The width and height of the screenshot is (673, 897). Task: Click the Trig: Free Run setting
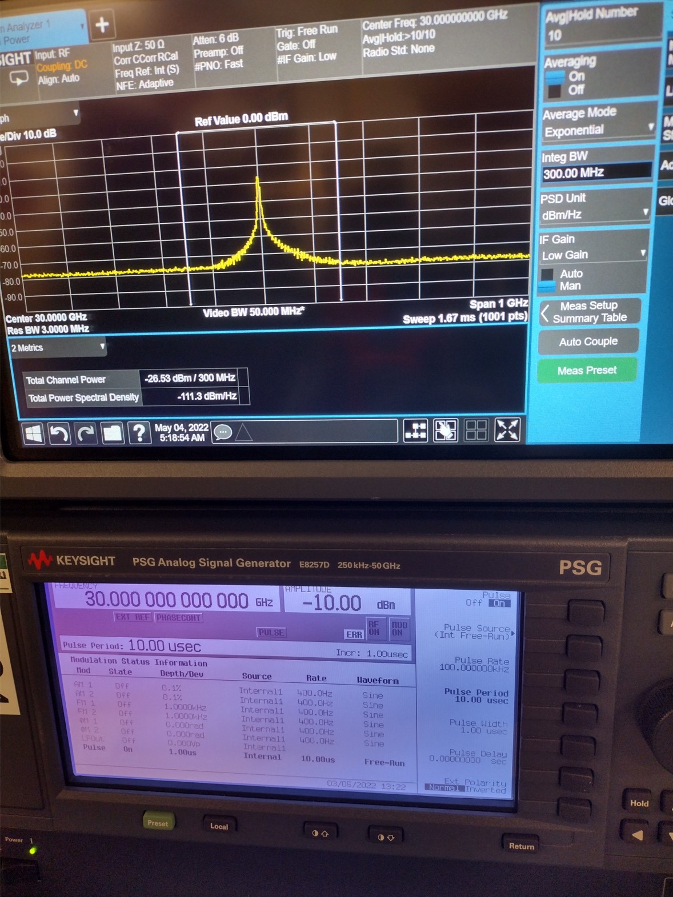click(307, 31)
